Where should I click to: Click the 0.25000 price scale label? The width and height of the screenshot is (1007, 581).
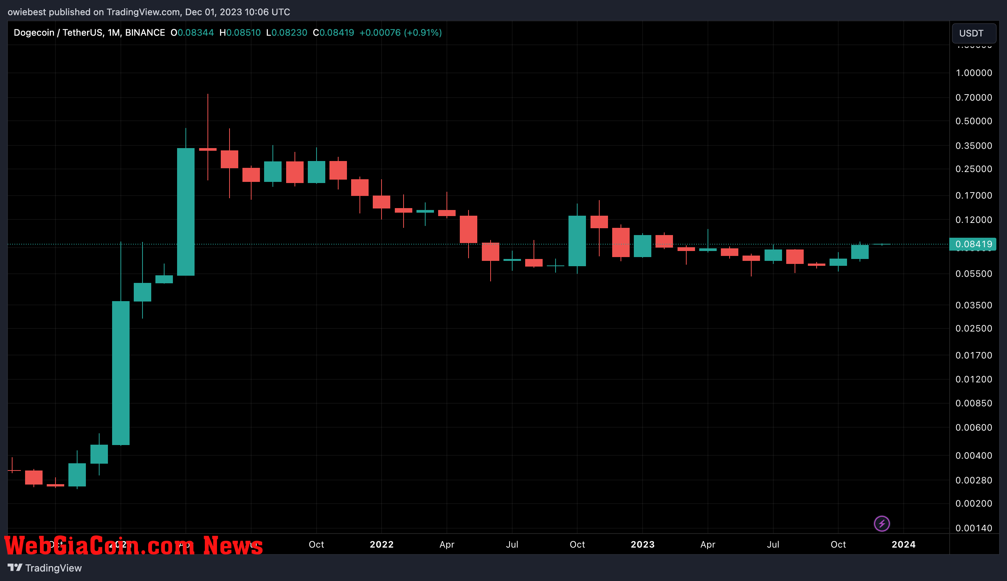[x=974, y=169]
